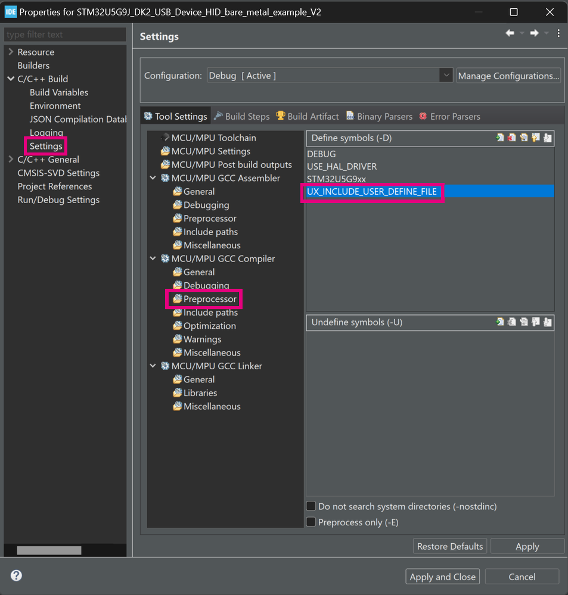The height and width of the screenshot is (595, 568).
Task: Switch to the Tool Settings tab
Action: (176, 116)
